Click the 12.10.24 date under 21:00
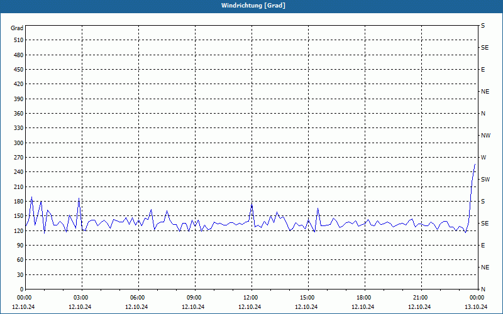 419,306
